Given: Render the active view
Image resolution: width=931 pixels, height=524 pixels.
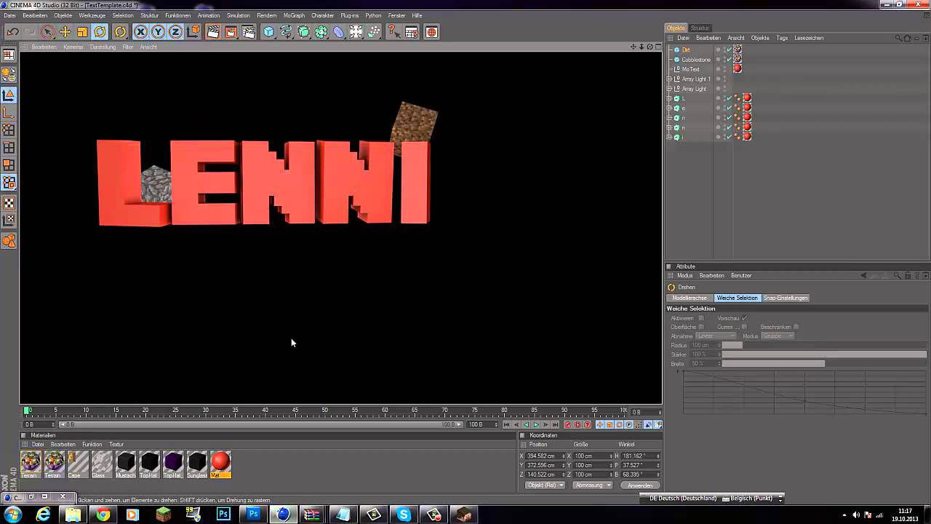Looking at the screenshot, I should click(213, 32).
